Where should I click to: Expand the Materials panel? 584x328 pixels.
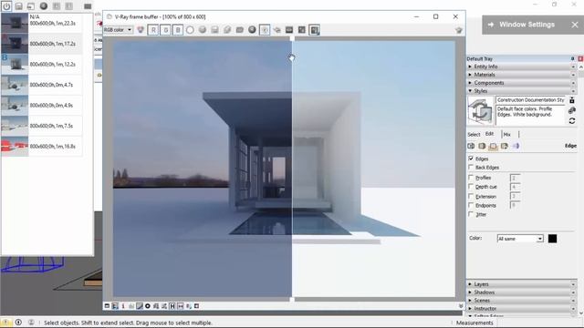tap(521, 75)
